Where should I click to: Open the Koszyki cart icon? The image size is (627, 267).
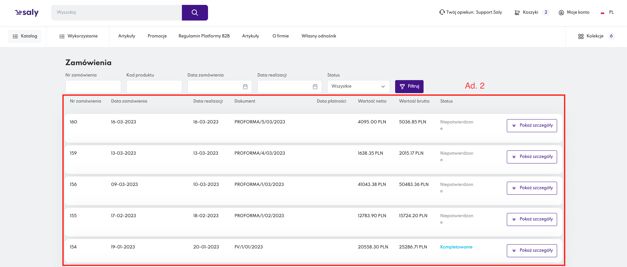point(517,13)
